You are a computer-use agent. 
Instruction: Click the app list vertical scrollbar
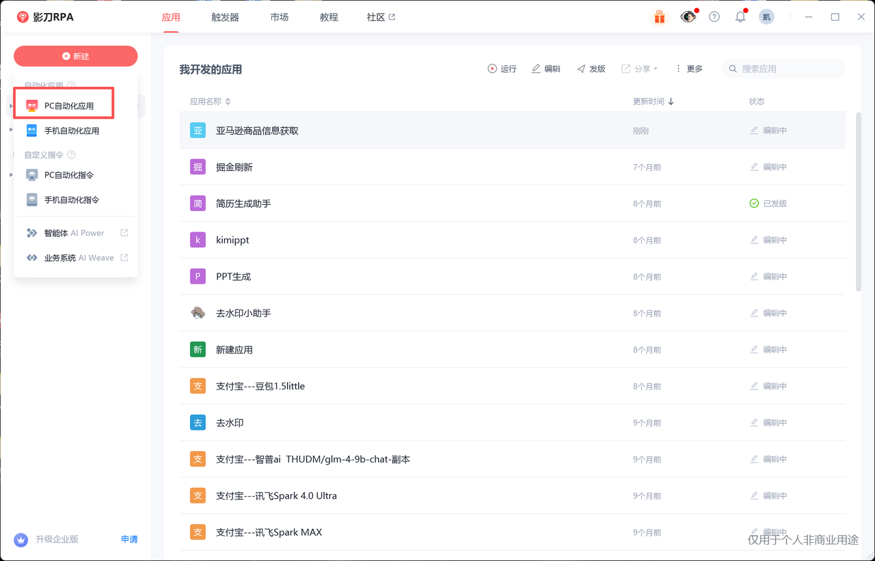click(859, 202)
